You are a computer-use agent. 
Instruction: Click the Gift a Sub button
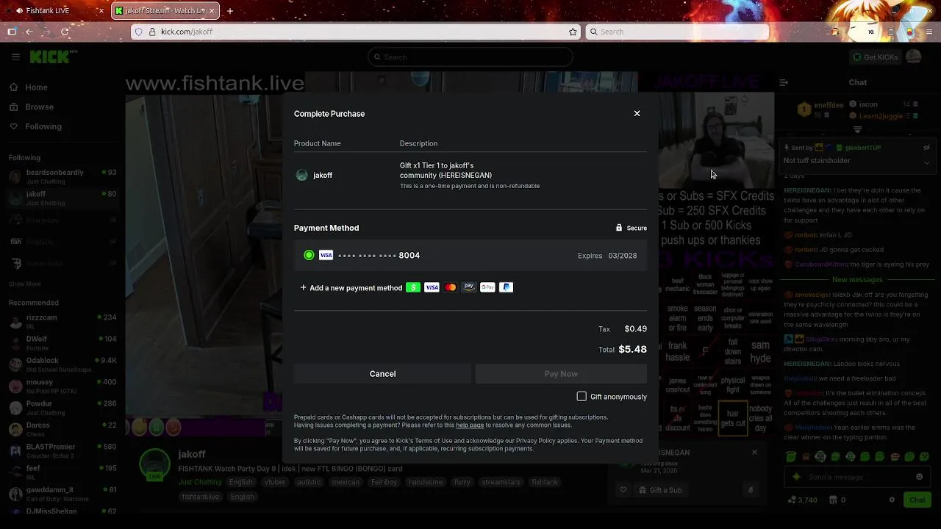tap(660, 490)
